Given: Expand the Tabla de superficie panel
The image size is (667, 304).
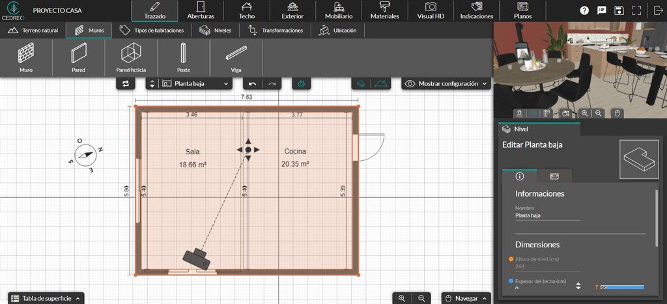Looking at the screenshot, I should pyautogui.click(x=46, y=298).
